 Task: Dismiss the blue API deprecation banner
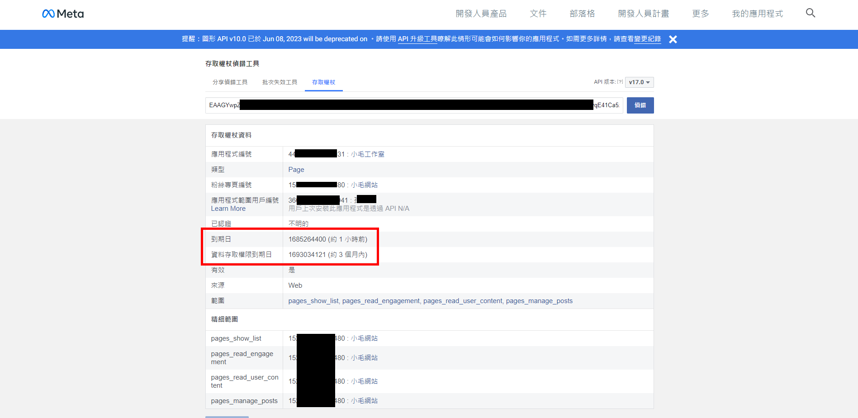[x=673, y=39]
